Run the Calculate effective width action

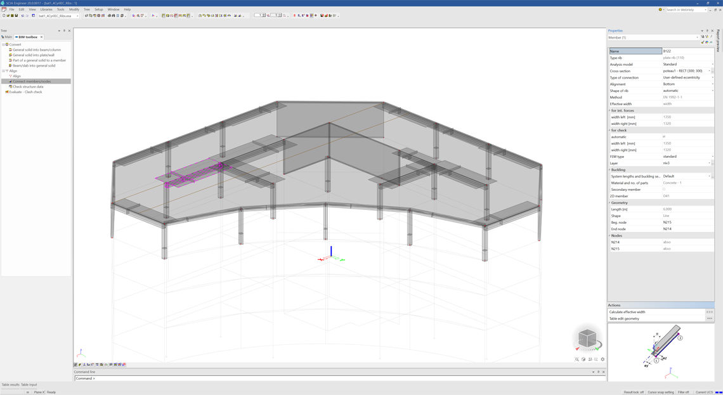(x=656, y=312)
